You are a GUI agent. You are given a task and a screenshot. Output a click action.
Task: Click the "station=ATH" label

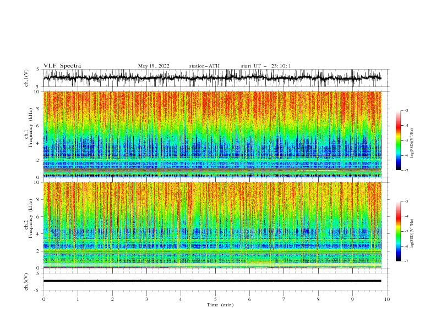click(204, 66)
